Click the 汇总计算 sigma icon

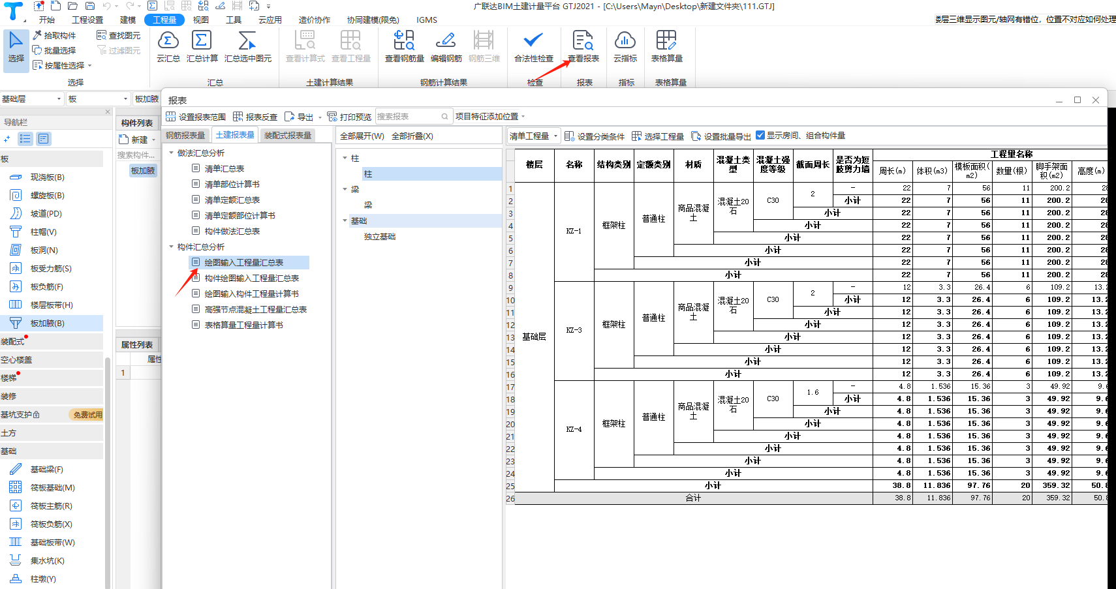(202, 40)
